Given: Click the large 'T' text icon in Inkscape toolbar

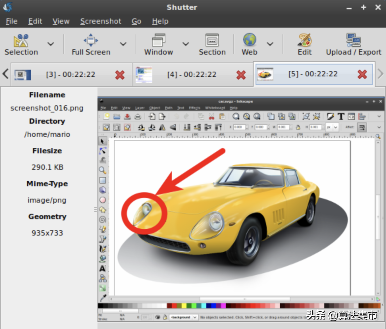Looking at the screenshot, I should click(341, 116).
